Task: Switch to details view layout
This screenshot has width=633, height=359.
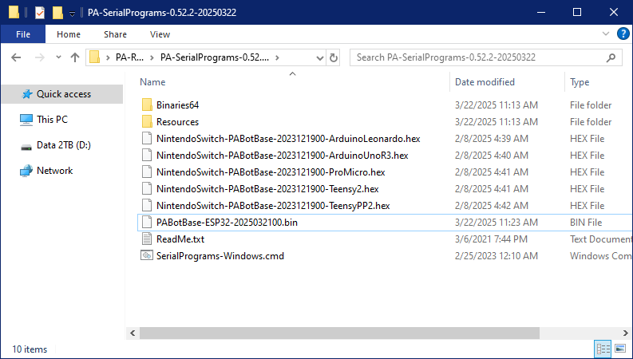Action: (604, 349)
